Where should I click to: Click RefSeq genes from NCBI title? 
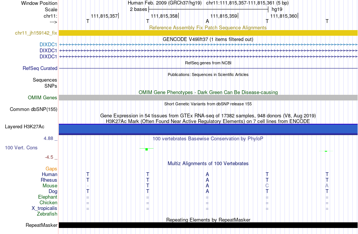(208, 63)
